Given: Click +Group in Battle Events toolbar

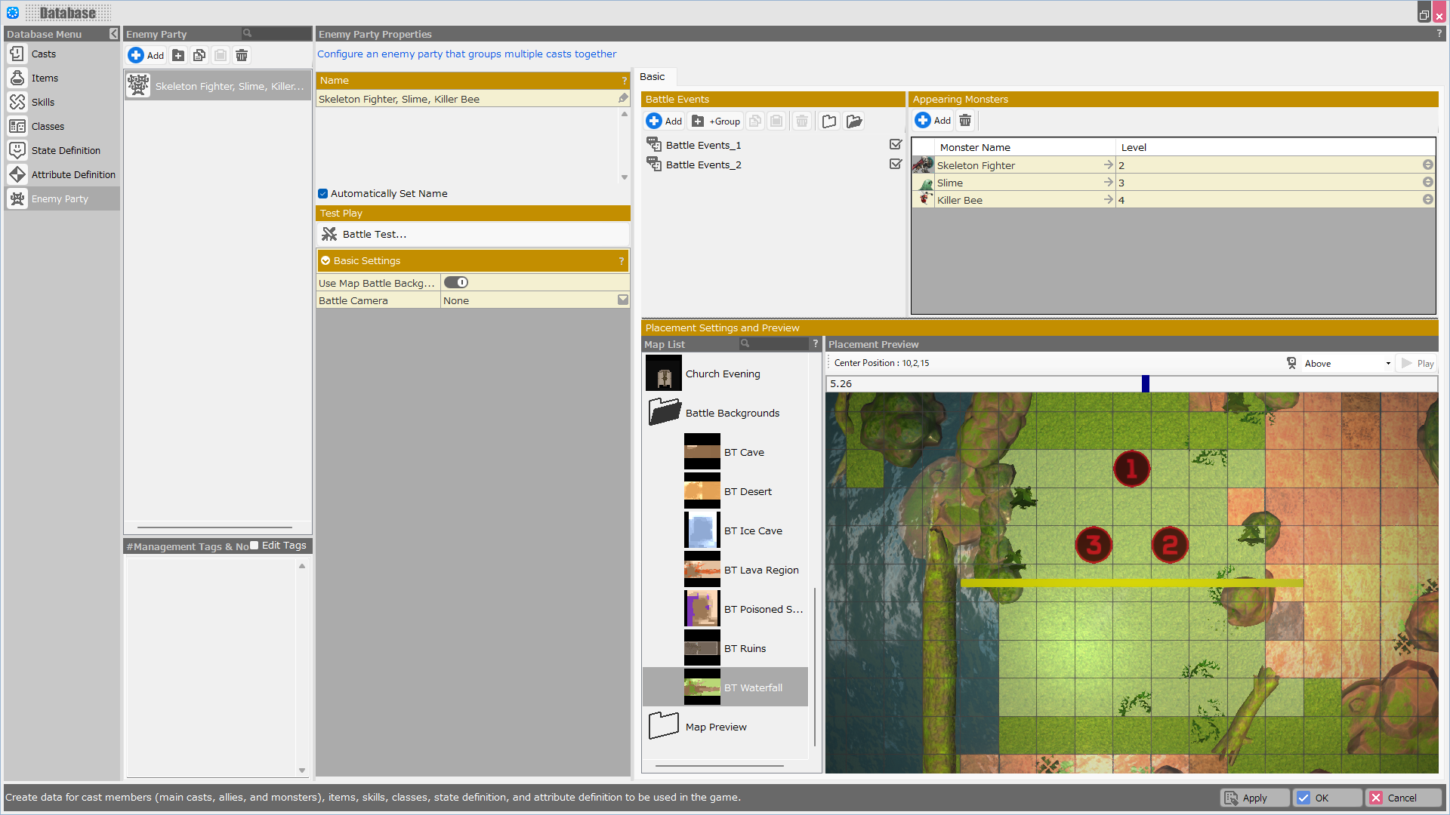Looking at the screenshot, I should [x=716, y=121].
